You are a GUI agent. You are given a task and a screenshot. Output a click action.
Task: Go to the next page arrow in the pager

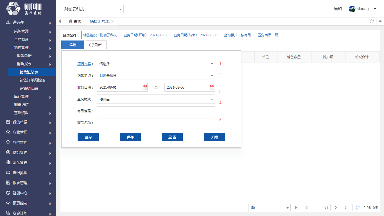tap(335, 208)
